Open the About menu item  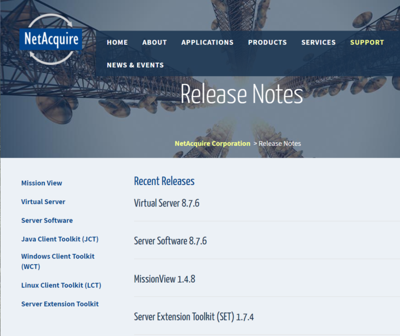coord(155,42)
